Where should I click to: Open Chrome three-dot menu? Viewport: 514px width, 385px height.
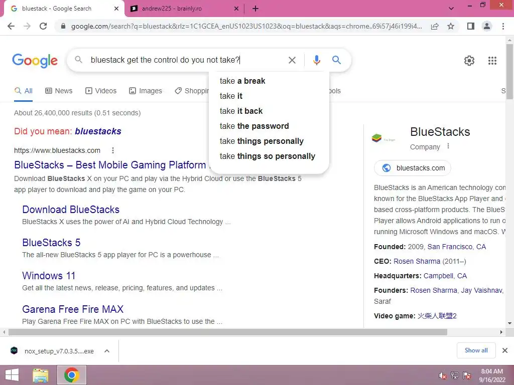point(503,26)
